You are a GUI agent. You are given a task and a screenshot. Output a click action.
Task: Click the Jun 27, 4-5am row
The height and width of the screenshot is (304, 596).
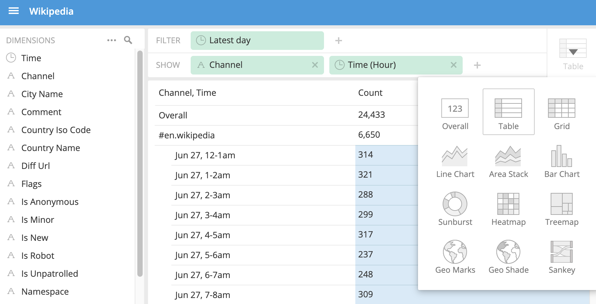click(x=294, y=235)
